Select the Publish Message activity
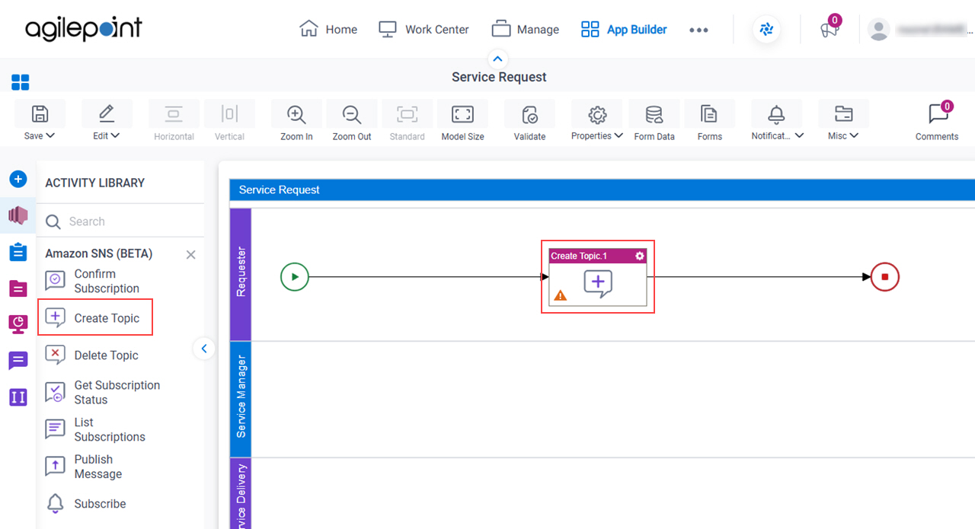This screenshot has height=529, width=975. [x=85, y=467]
